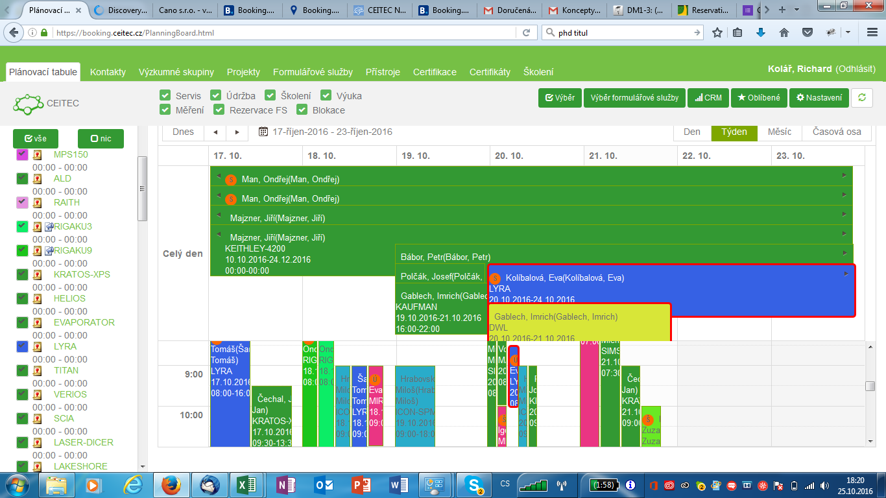The image size is (886, 498).
Task: Uncheck the LYRA instrument checkbox
Action: point(22,347)
